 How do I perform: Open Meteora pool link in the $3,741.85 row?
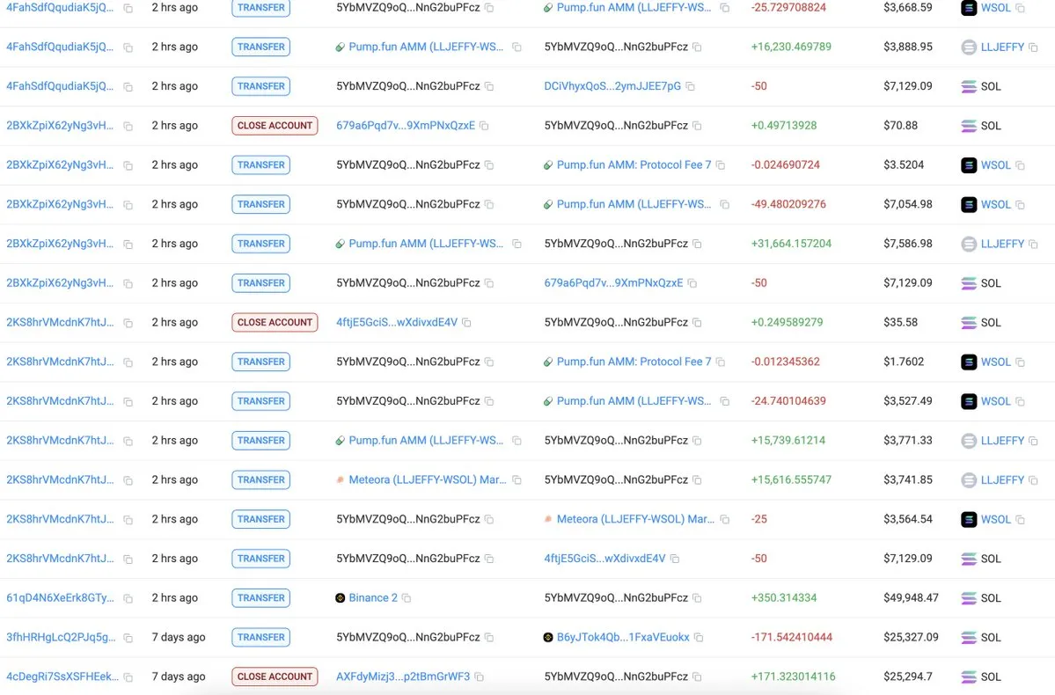point(428,479)
